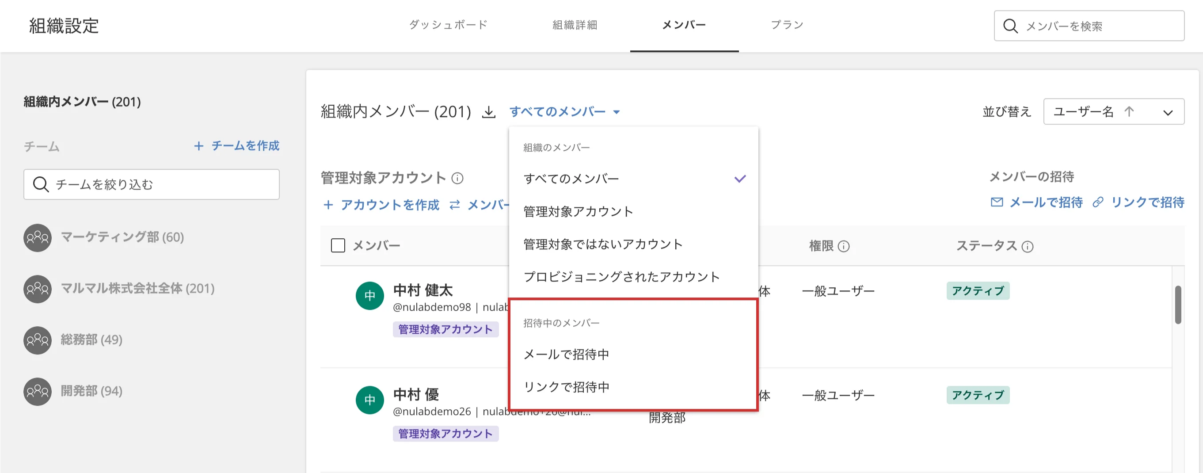Click アクティブ status badge of 中村 健太
Viewport: 1203px width, 473px height.
coord(978,291)
